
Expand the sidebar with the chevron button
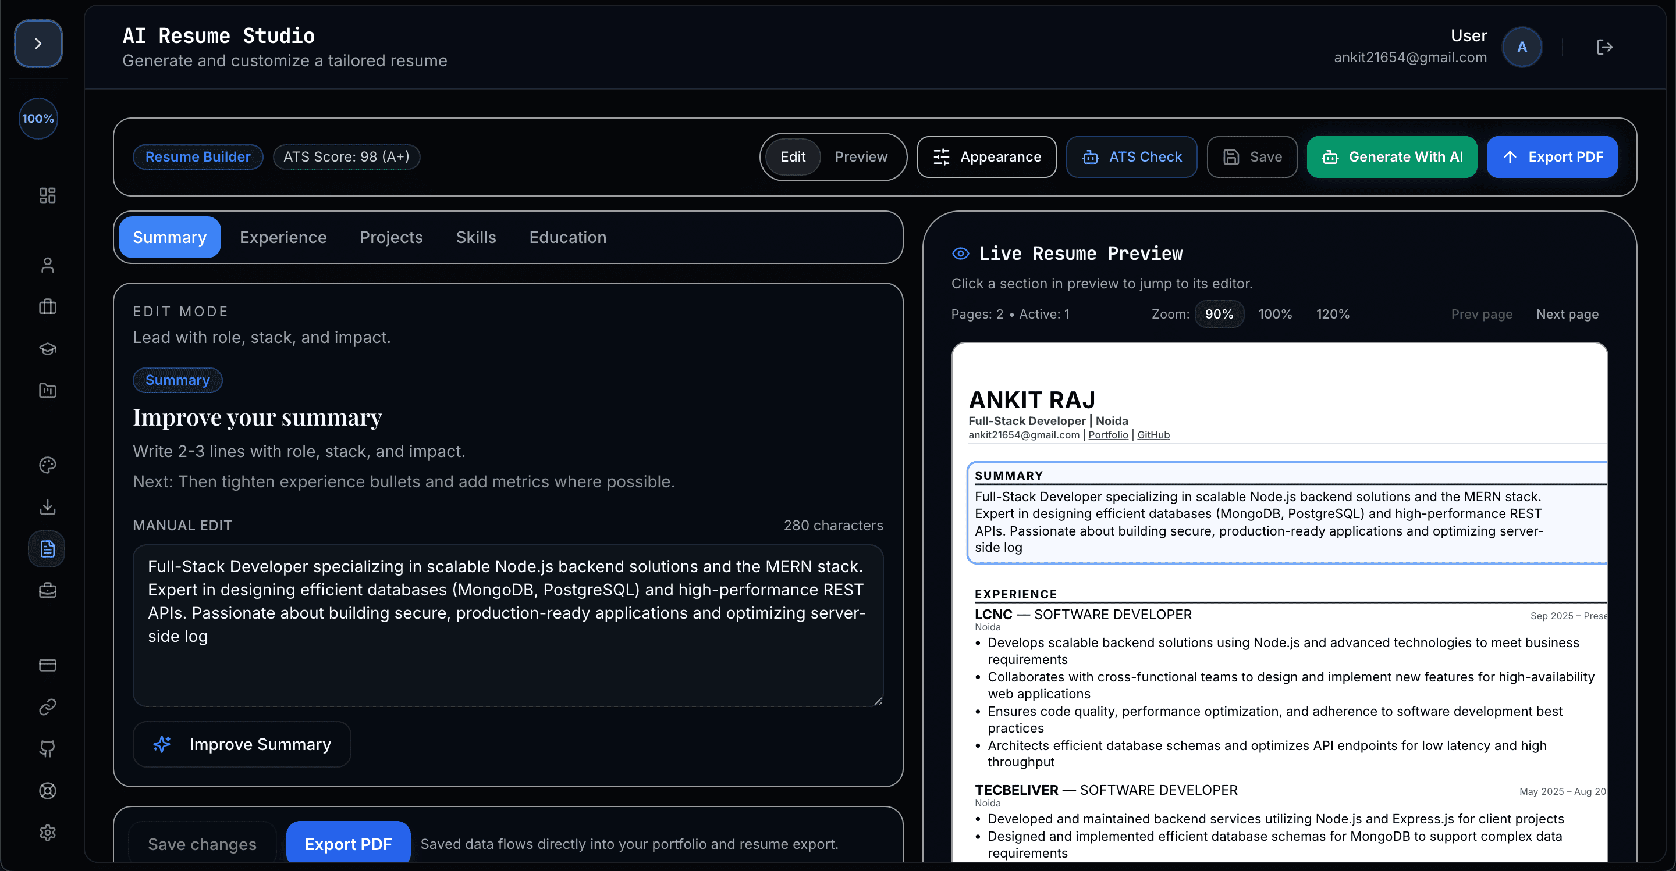38,44
